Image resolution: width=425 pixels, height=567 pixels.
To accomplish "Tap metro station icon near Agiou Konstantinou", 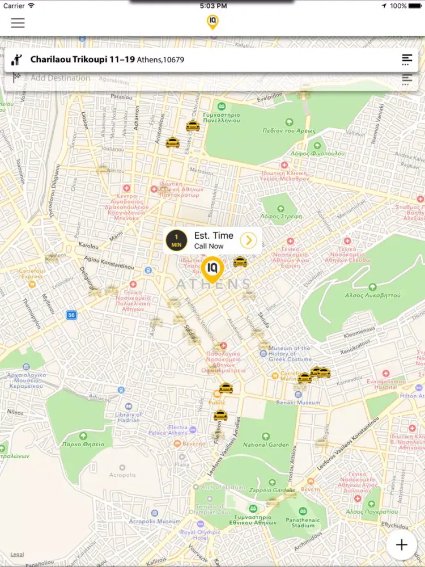I will tap(148, 270).
